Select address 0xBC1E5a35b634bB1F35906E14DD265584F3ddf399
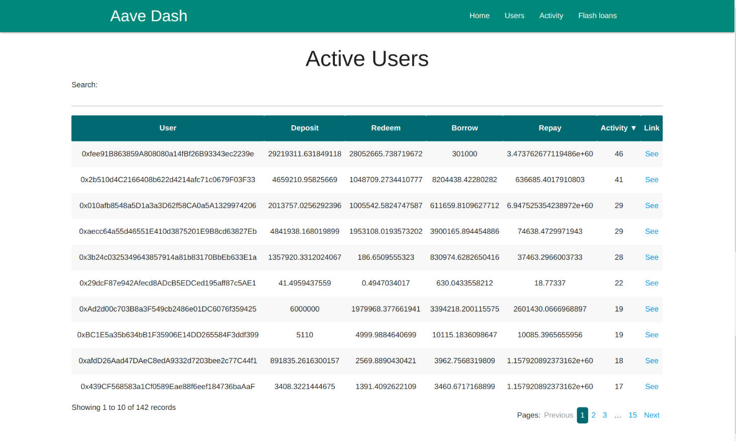This screenshot has width=736, height=441. pos(168,335)
